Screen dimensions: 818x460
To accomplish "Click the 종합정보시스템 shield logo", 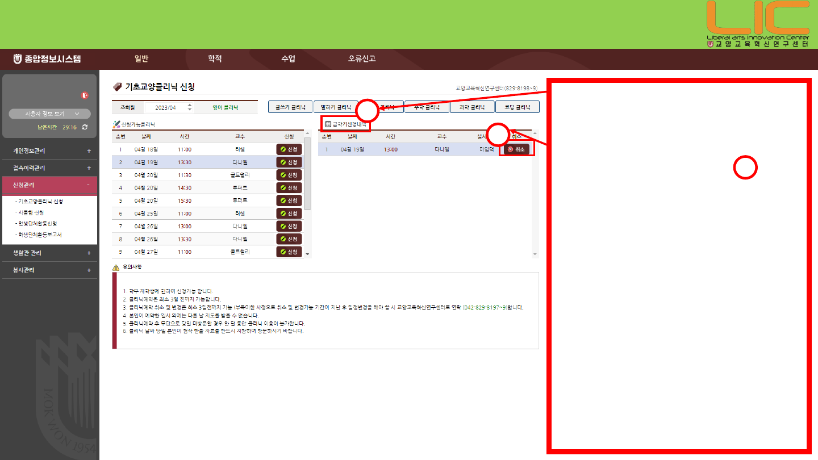I will coord(17,58).
